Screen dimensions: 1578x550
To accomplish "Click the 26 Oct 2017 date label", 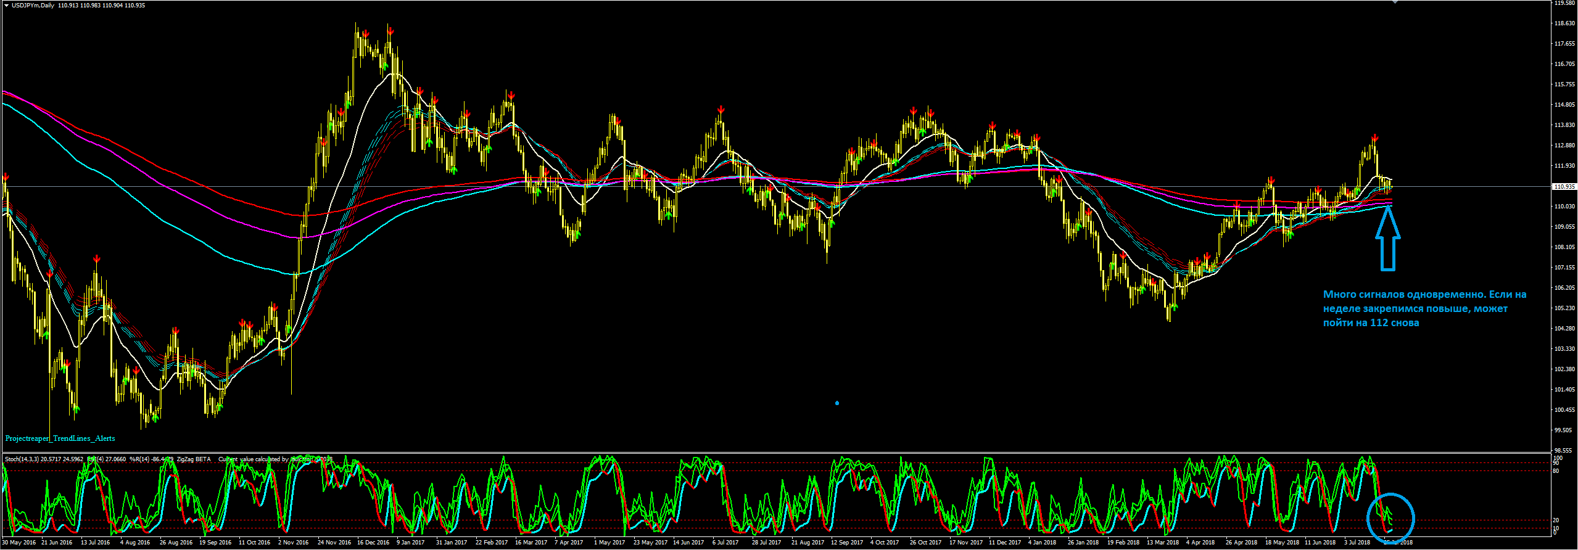I will [x=925, y=543].
